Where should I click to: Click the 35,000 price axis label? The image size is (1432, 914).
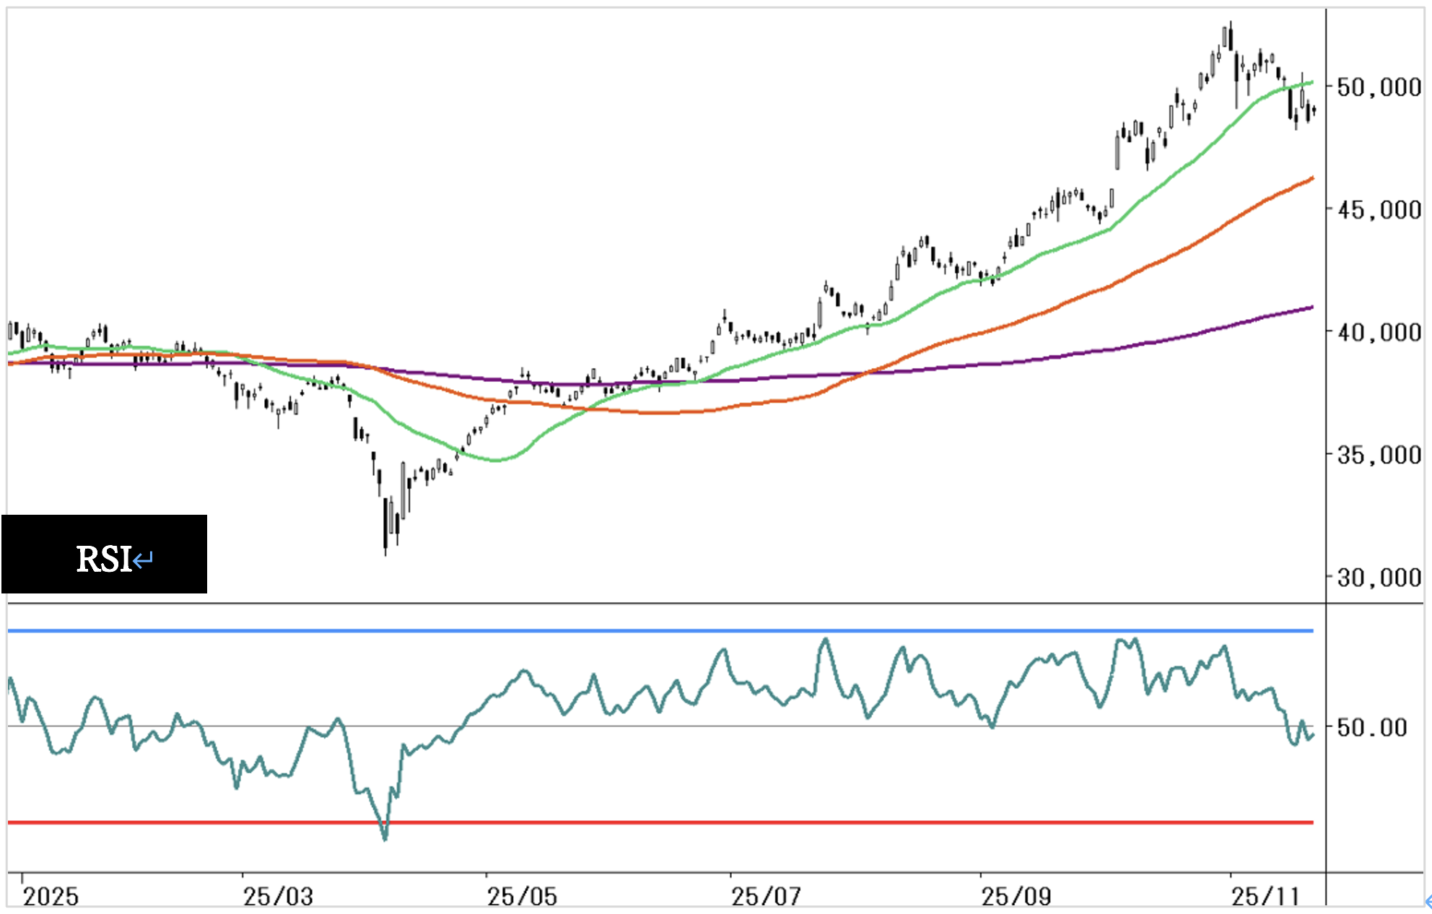[1379, 456]
